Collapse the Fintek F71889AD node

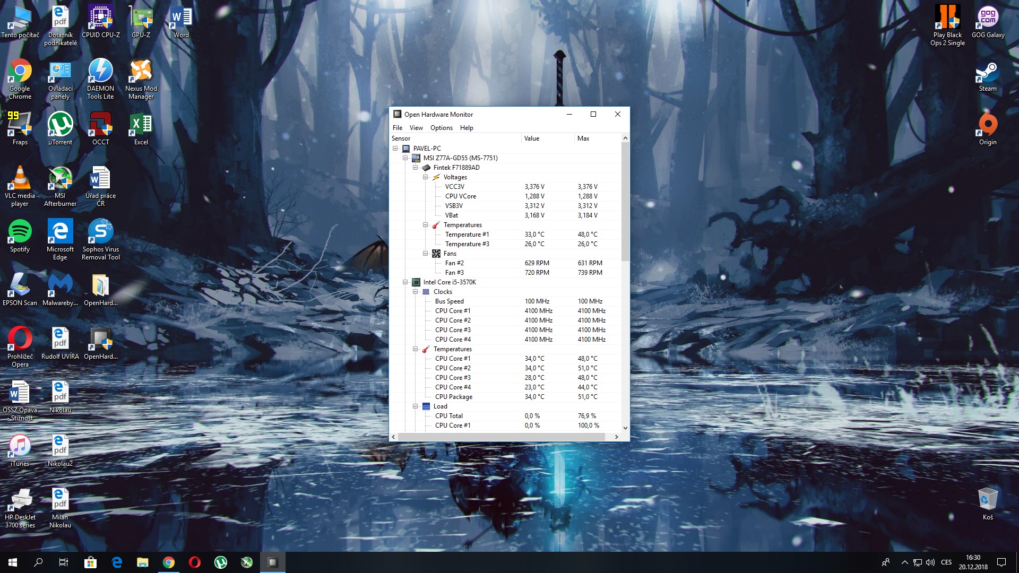pyautogui.click(x=415, y=168)
